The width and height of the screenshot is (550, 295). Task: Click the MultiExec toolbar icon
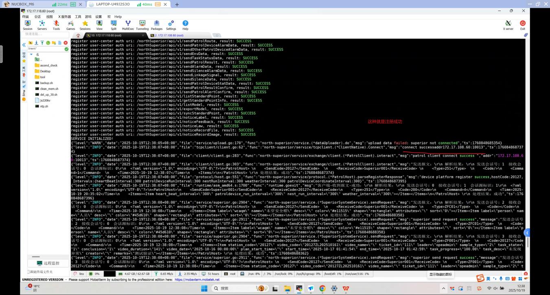click(x=128, y=25)
